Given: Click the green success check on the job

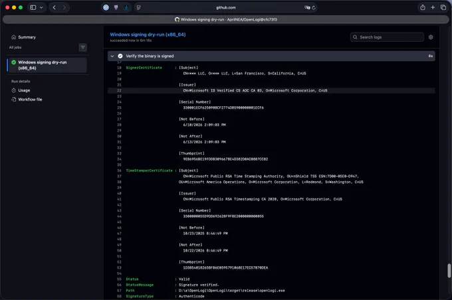Looking at the screenshot, I should coord(13,62).
